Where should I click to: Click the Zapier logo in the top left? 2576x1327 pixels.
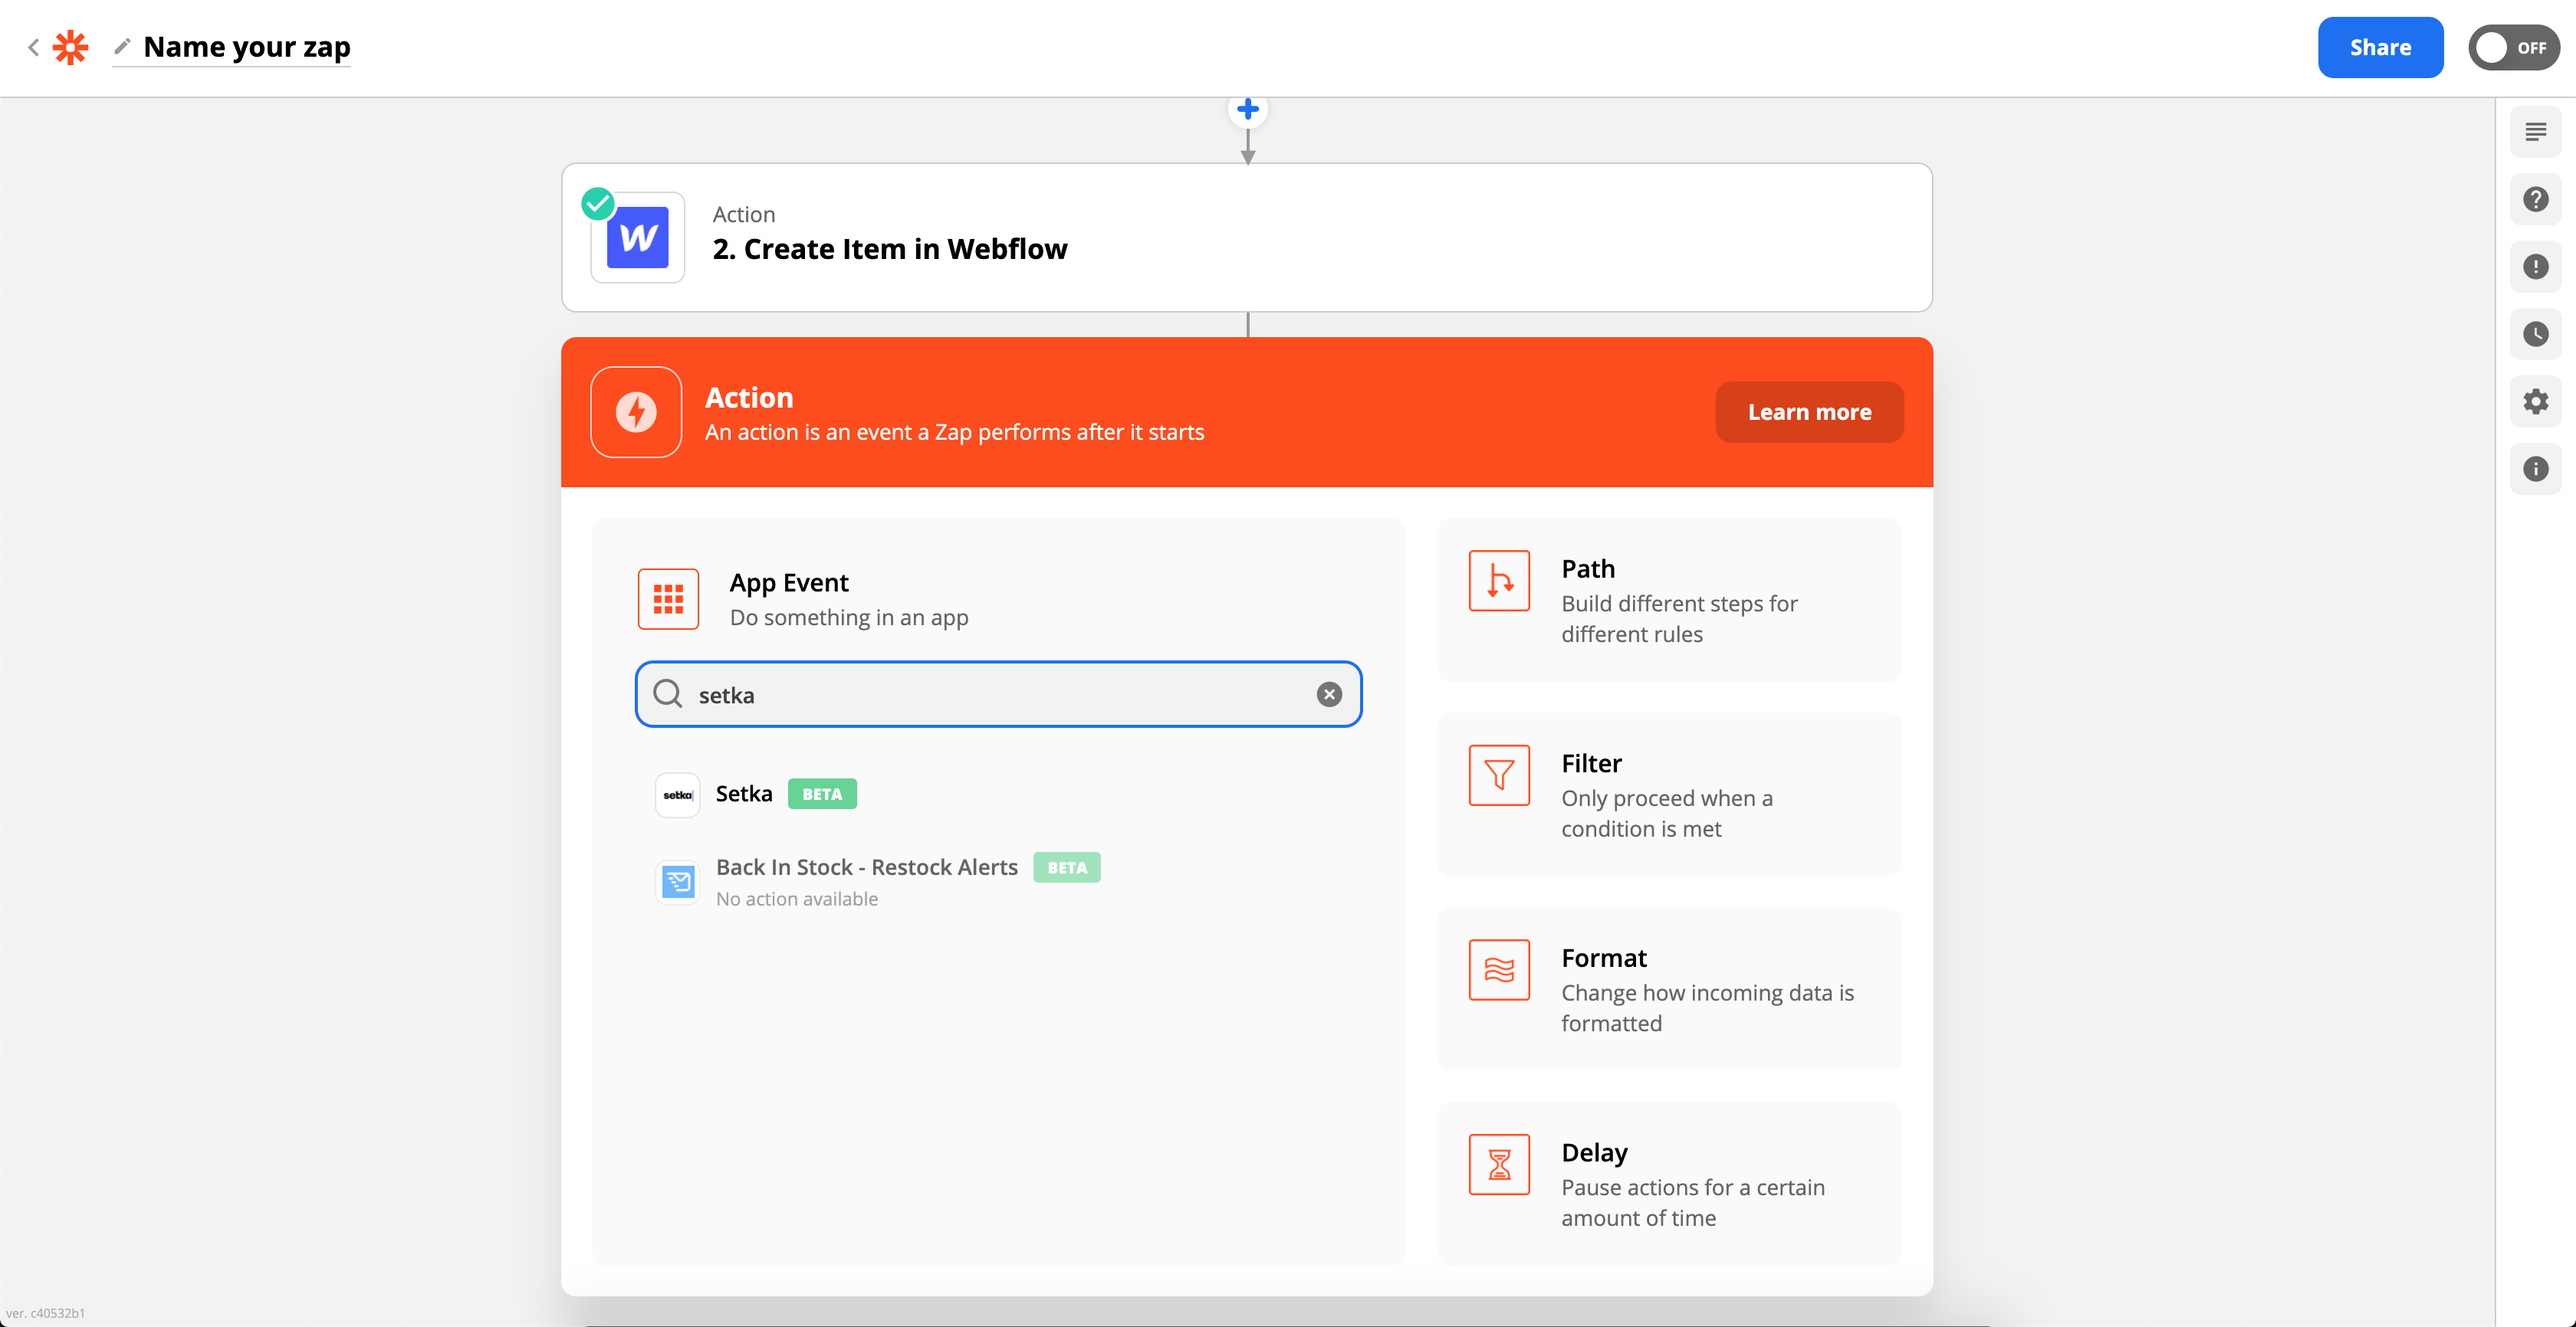[x=70, y=47]
